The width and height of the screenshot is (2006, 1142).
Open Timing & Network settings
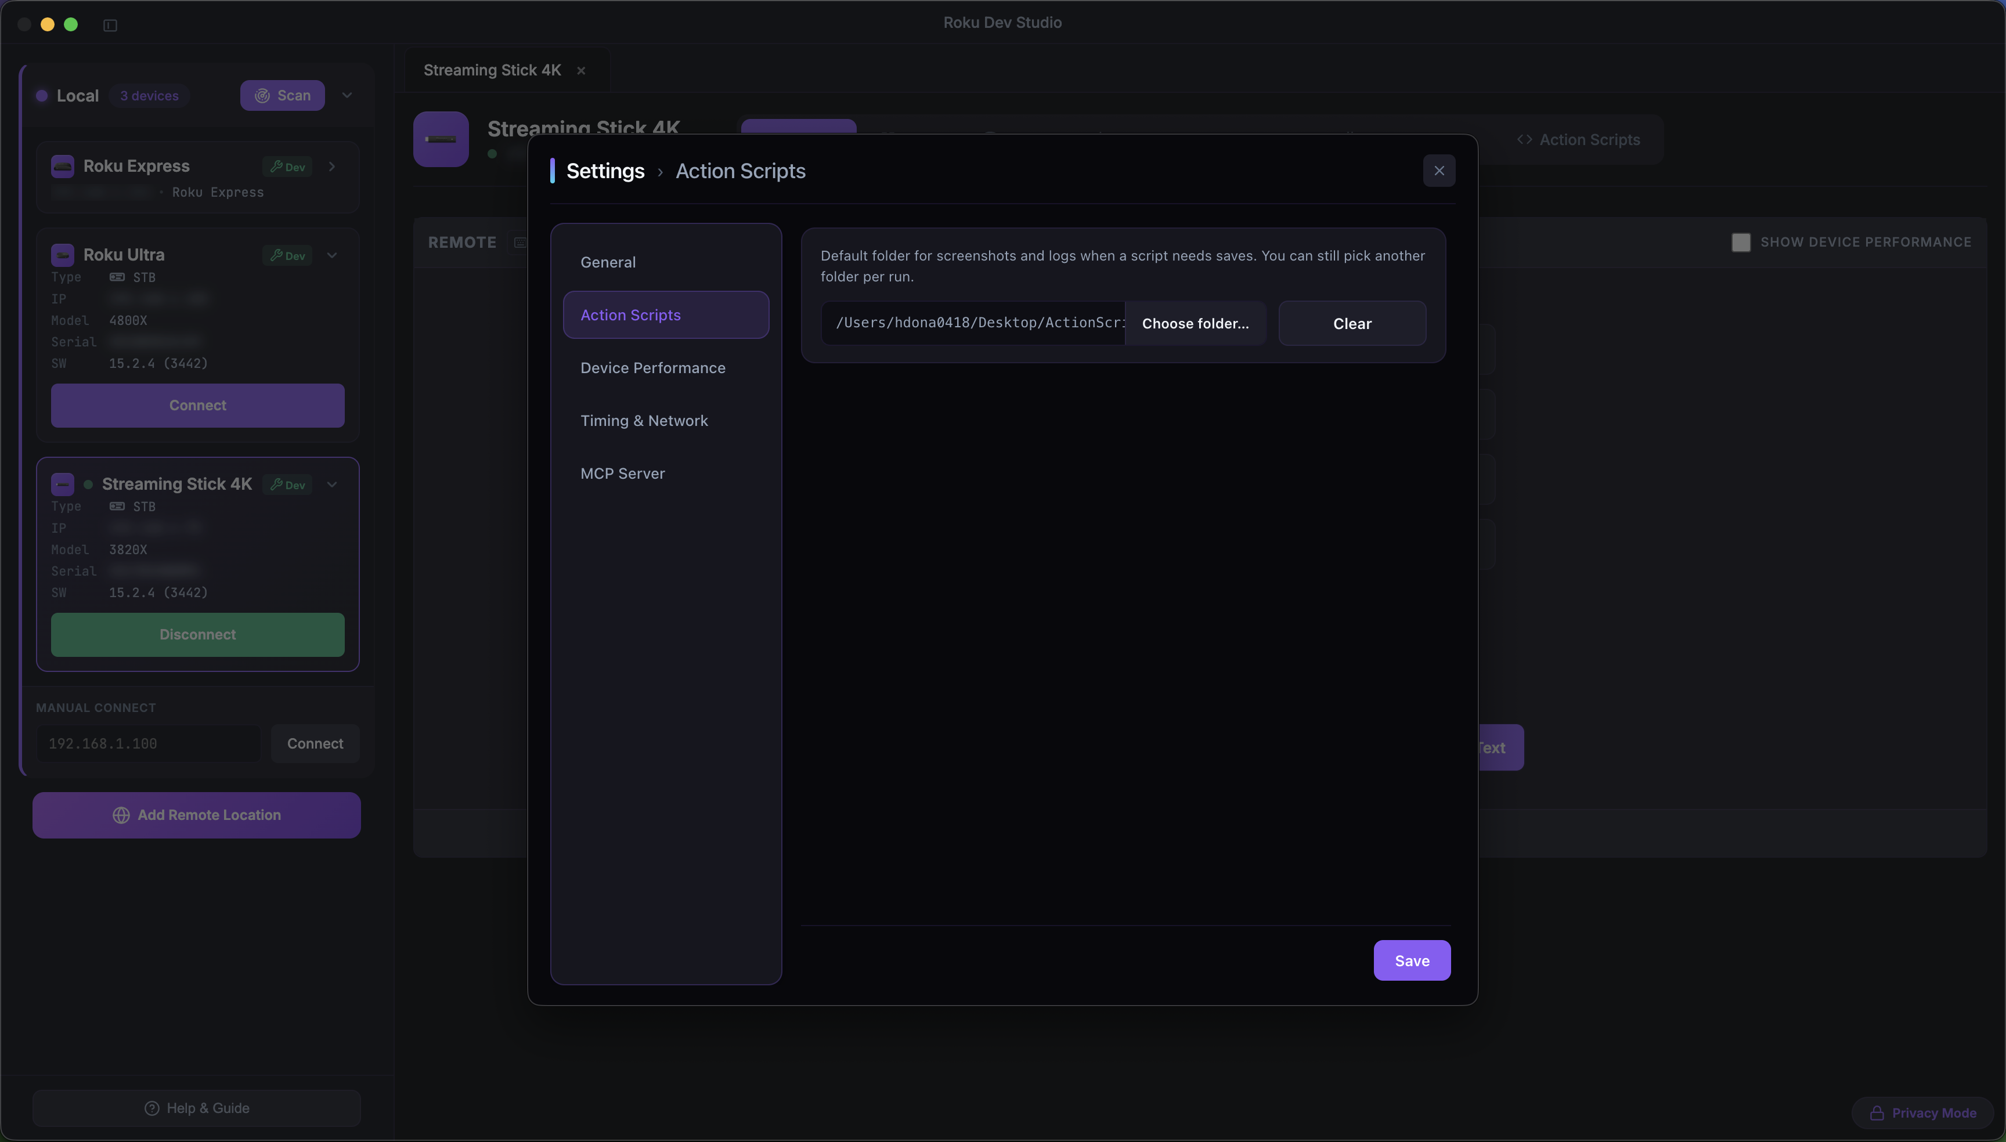click(x=665, y=420)
